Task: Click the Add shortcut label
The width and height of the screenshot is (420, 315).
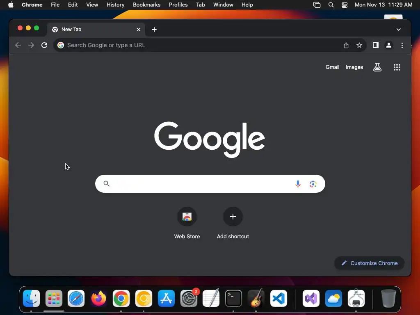Action: [x=233, y=237]
